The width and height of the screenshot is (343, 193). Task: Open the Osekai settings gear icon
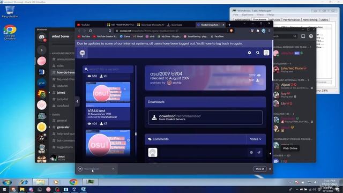[x=249, y=53]
